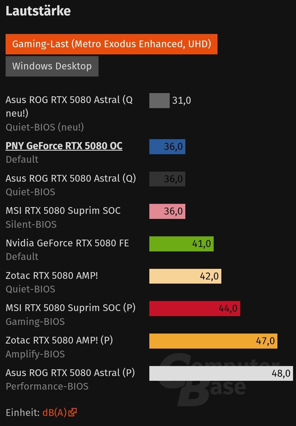The height and width of the screenshot is (426, 296).
Task: Click the blue PNY 36,0 bar
Action: [167, 147]
